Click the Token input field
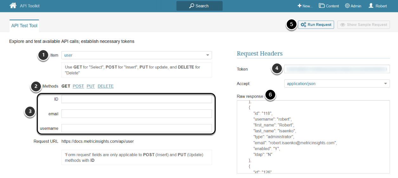The height and width of the screenshot is (178, 398). pyautogui.click(x=337, y=69)
